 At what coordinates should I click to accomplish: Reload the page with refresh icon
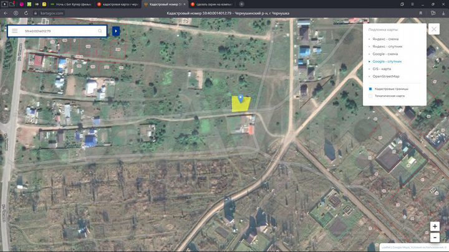tap(26, 13)
